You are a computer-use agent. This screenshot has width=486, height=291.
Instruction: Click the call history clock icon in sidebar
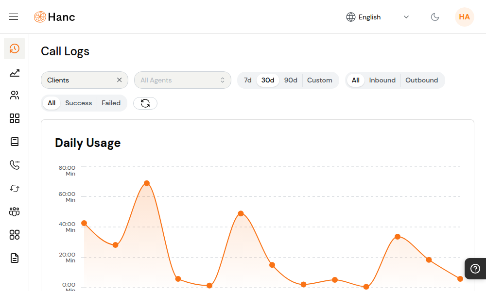pos(15,48)
